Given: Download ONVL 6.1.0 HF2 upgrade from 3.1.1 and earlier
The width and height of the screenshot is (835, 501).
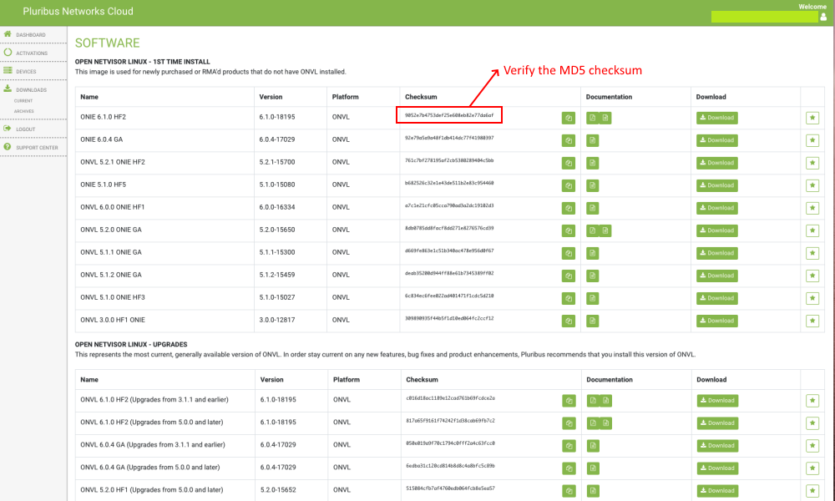Looking at the screenshot, I should (x=717, y=400).
